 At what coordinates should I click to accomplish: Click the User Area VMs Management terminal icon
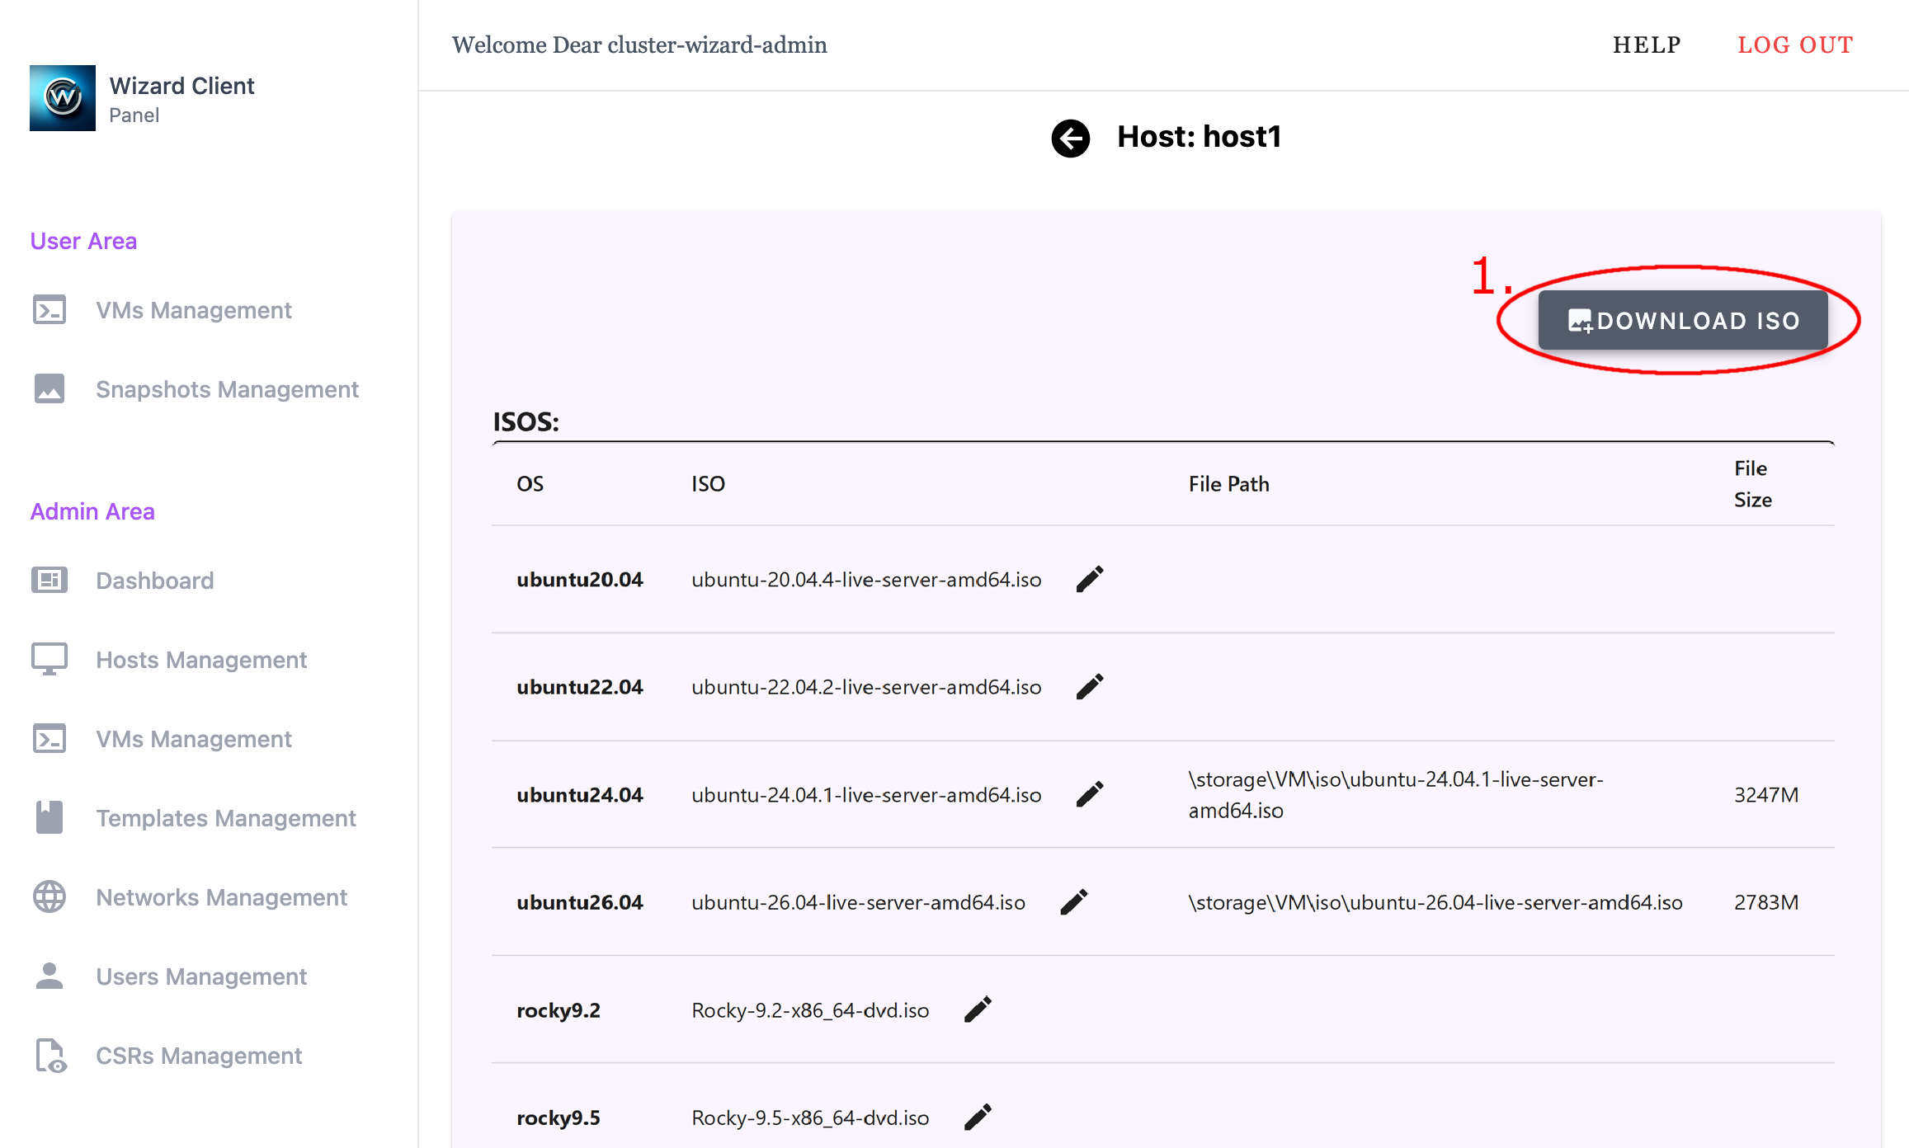click(49, 310)
